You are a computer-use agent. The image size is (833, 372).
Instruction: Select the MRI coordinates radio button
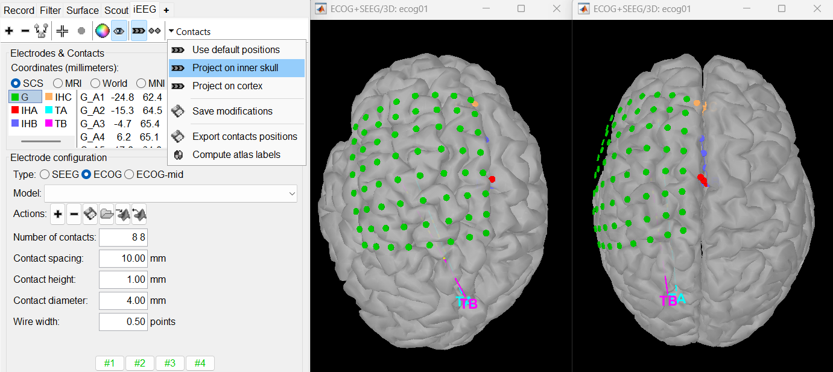(58, 83)
